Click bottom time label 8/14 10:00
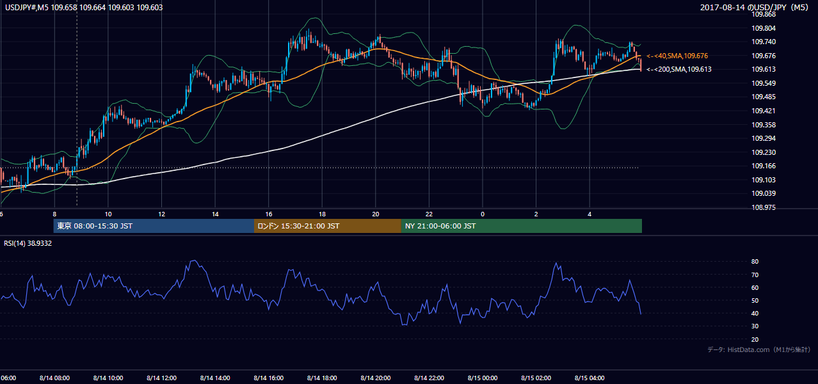 click(108, 378)
